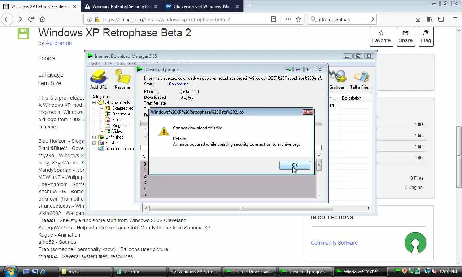
Task: Open the Tasks menu in IDM
Action: point(95,63)
